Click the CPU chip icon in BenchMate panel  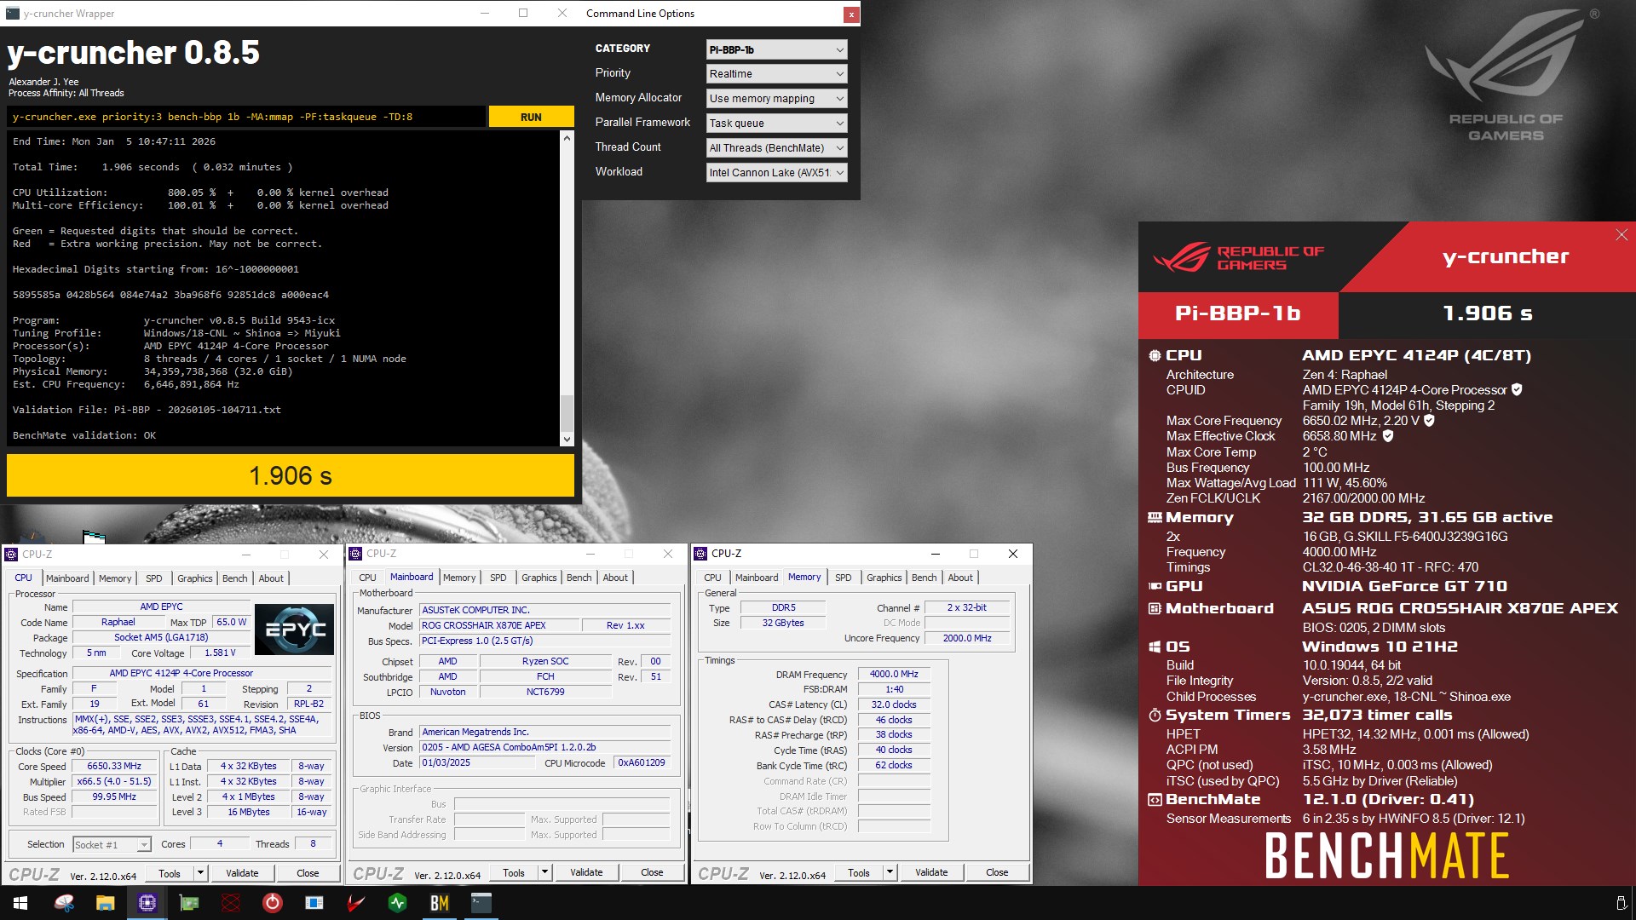tap(1155, 356)
